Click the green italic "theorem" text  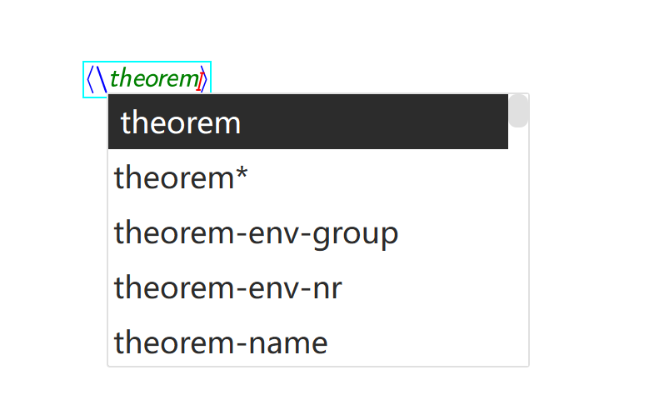pos(153,79)
